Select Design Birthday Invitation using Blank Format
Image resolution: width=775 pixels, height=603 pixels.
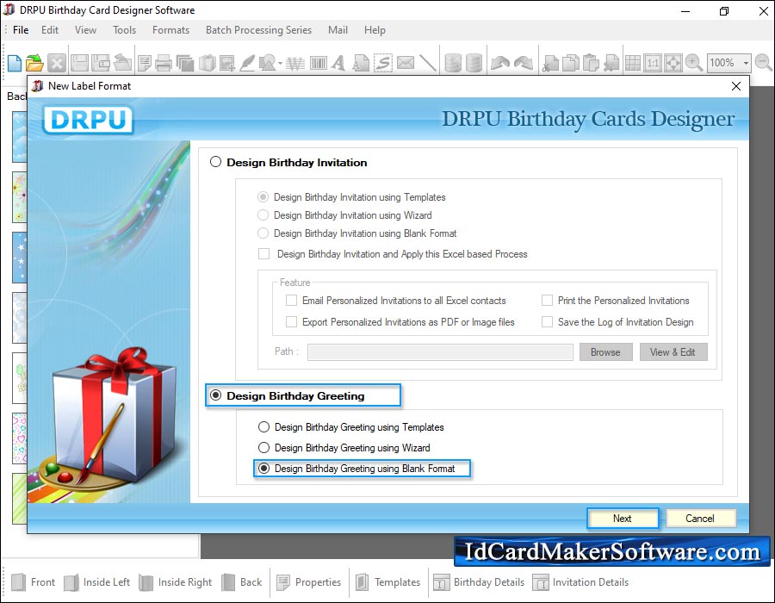pos(263,233)
